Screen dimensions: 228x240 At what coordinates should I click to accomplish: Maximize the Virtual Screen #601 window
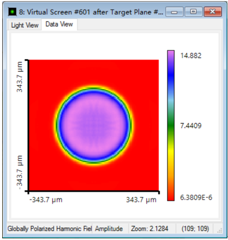pos(194,12)
